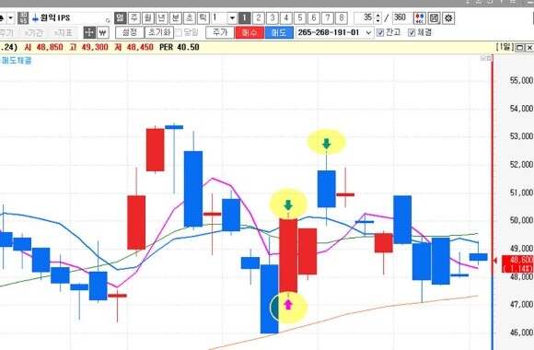
Task: Switch chart to minute (분) period
Action: (176, 17)
